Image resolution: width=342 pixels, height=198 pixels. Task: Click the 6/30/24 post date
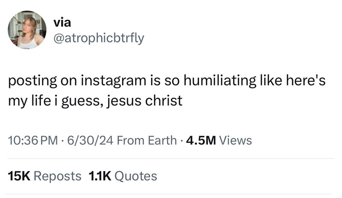coord(84,140)
